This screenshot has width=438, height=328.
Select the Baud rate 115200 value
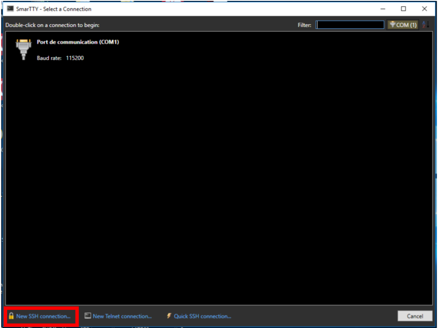[x=74, y=58]
